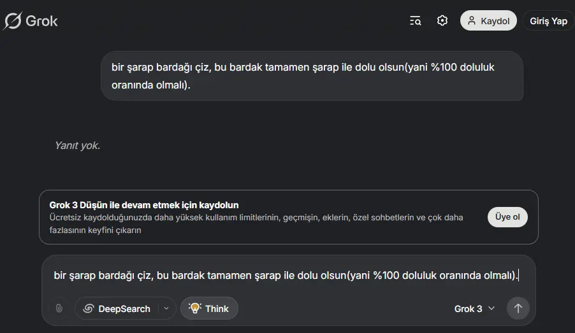Send the message with the arrow button
This screenshot has width=575, height=333.
pyautogui.click(x=518, y=308)
